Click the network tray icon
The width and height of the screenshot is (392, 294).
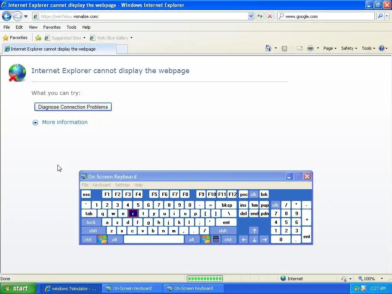coord(357,288)
